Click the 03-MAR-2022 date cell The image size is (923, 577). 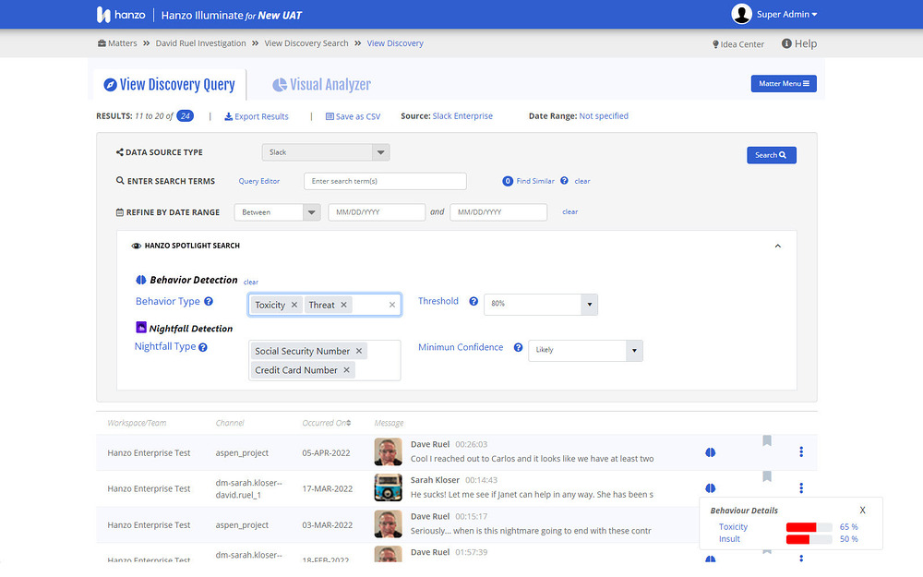pyautogui.click(x=328, y=524)
